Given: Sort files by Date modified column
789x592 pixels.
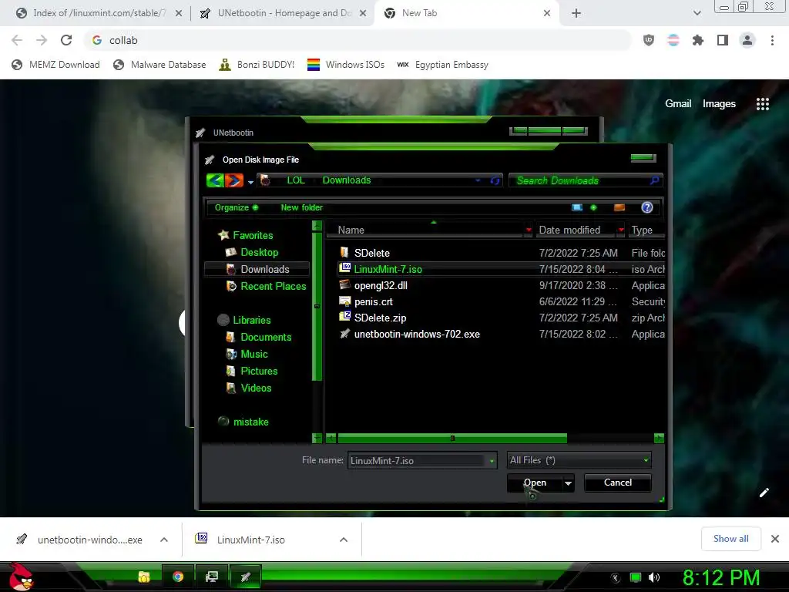Looking at the screenshot, I should pyautogui.click(x=569, y=230).
